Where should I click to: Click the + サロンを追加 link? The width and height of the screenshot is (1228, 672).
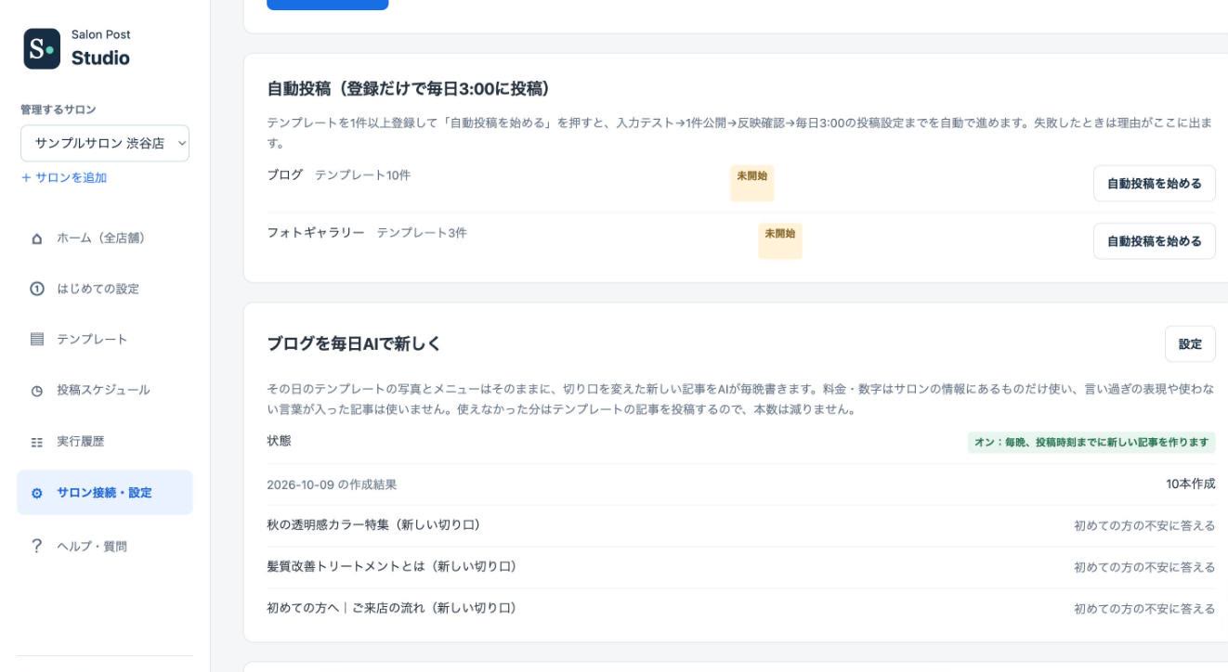(64, 178)
